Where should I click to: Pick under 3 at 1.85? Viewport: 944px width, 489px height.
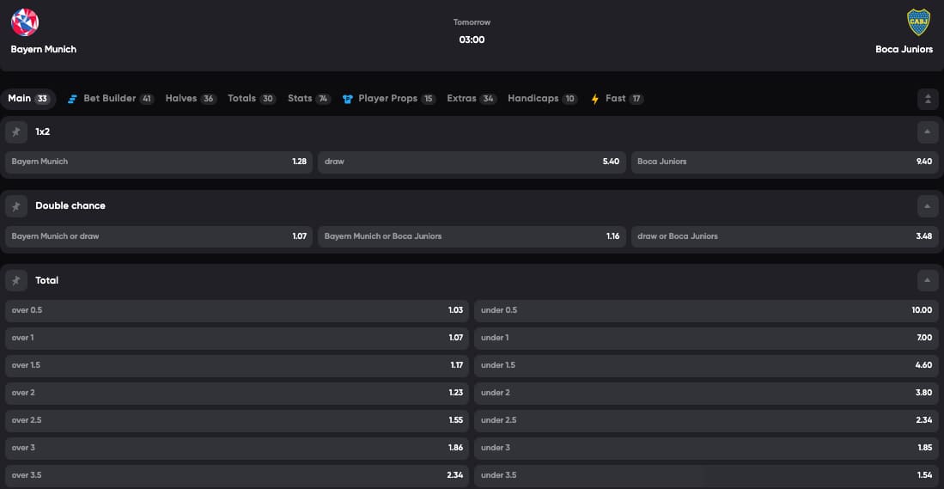(x=707, y=448)
